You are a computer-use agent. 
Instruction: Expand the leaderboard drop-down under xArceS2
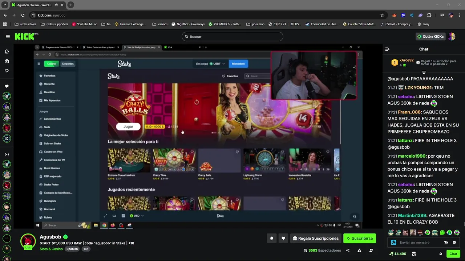point(424,72)
